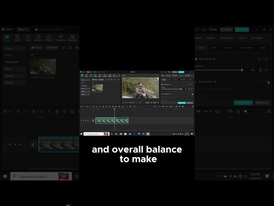
Task: Click Split tool in small window's timeline toolbar
Action: tap(93, 106)
